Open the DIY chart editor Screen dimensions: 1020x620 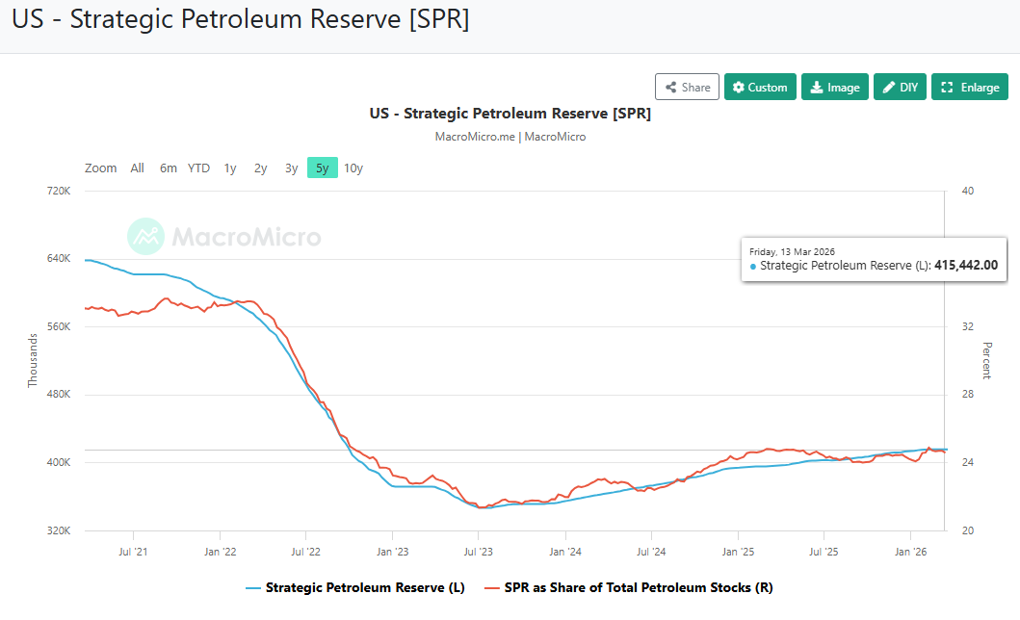pyautogui.click(x=900, y=87)
